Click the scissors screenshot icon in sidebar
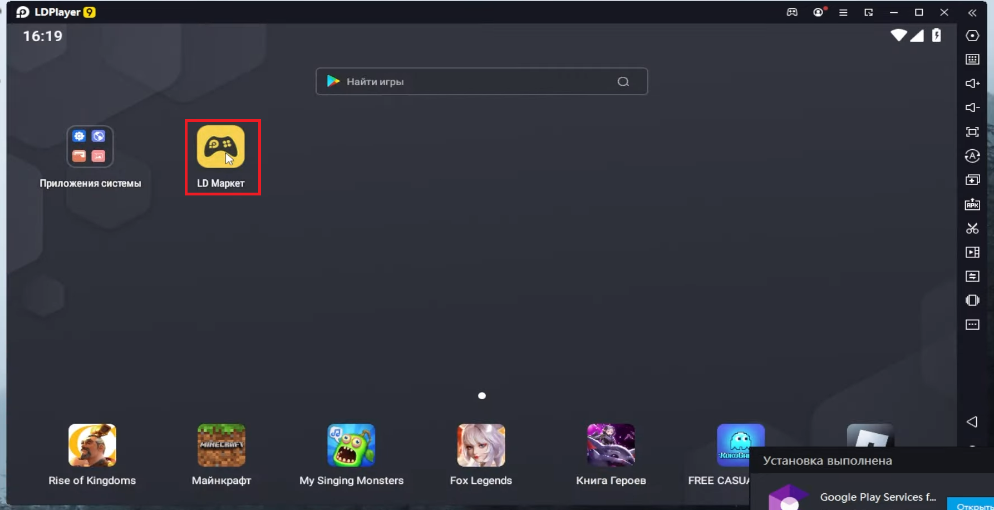This screenshot has width=994, height=510. tap(972, 228)
